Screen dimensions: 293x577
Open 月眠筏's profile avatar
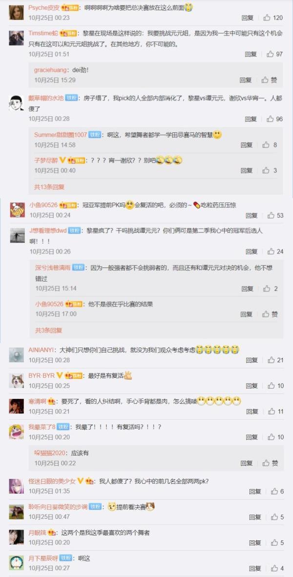[16, 537]
